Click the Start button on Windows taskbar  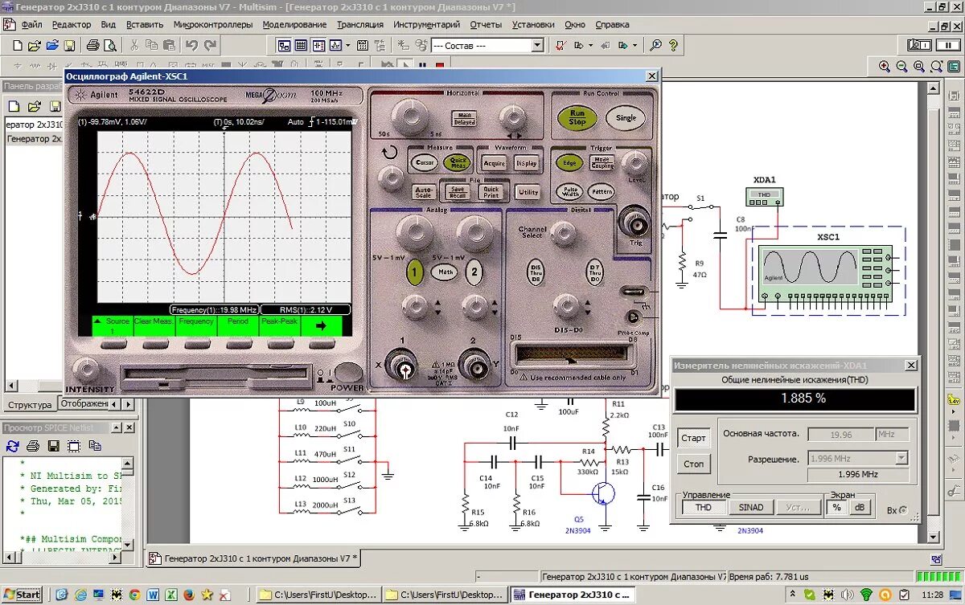click(x=23, y=595)
